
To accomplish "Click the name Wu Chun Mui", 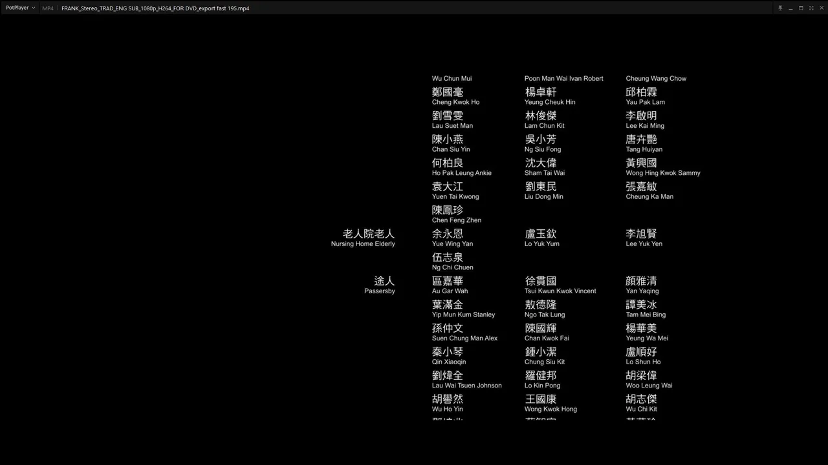I will pos(452,79).
